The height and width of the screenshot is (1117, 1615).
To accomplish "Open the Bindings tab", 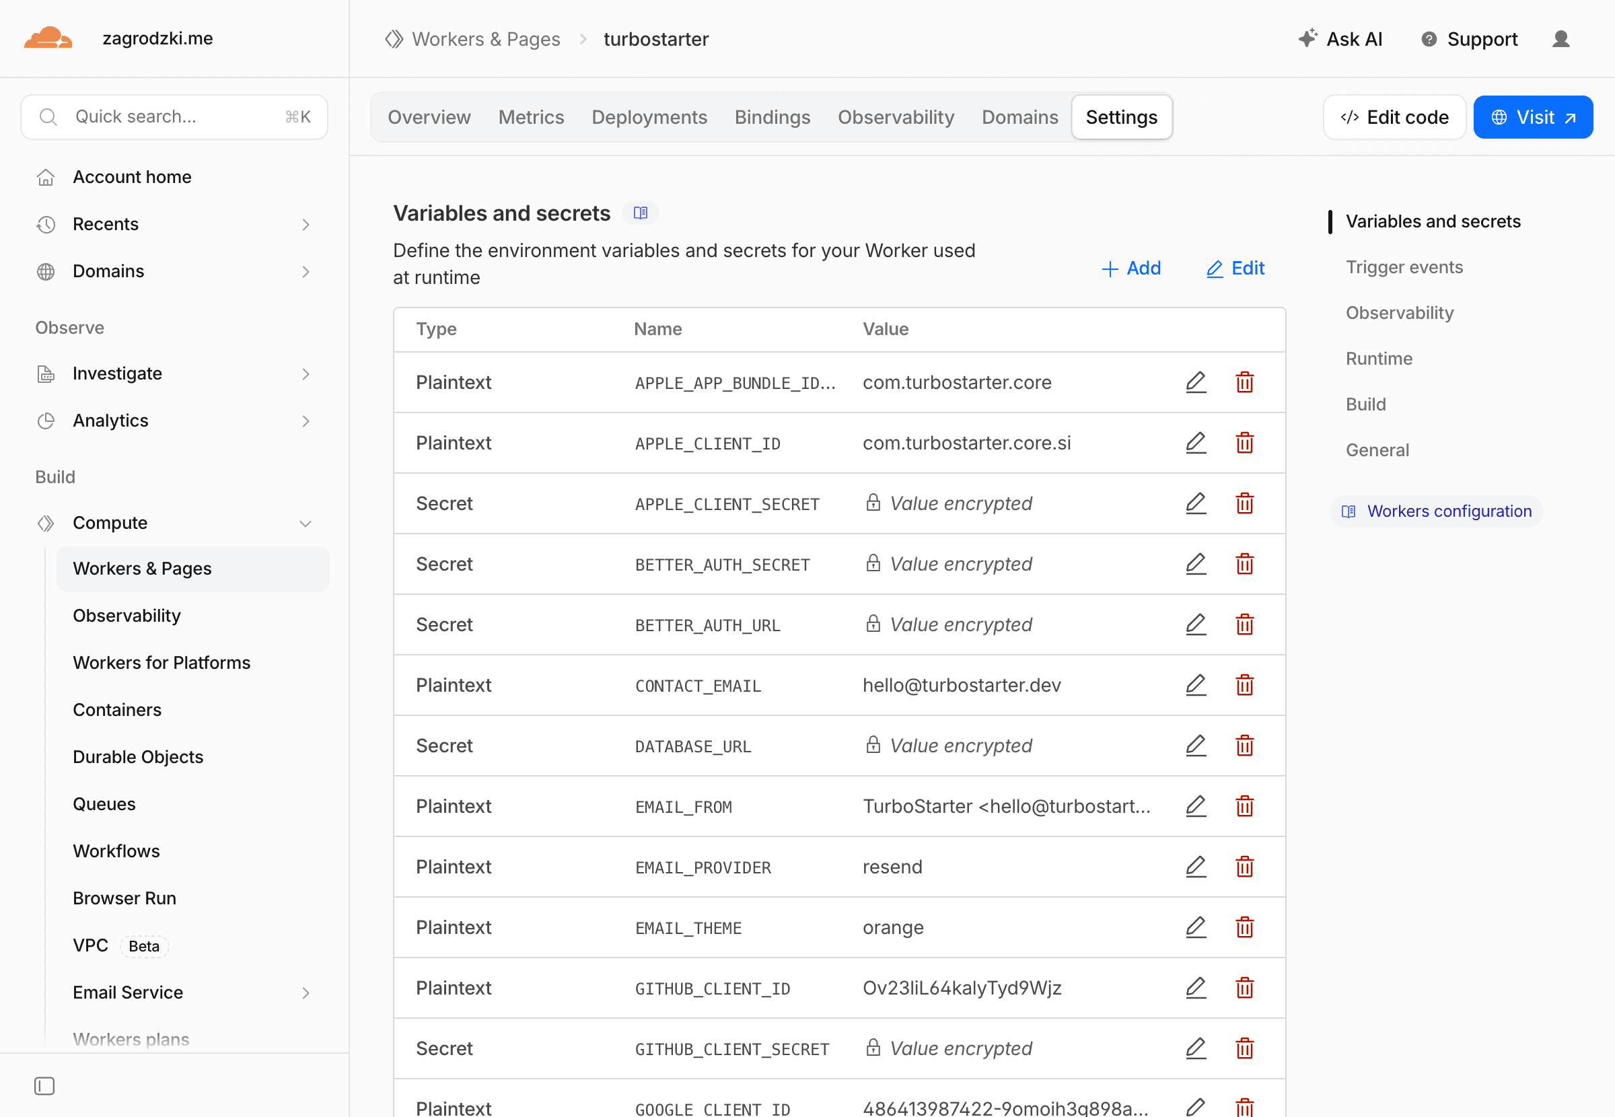I will (773, 117).
